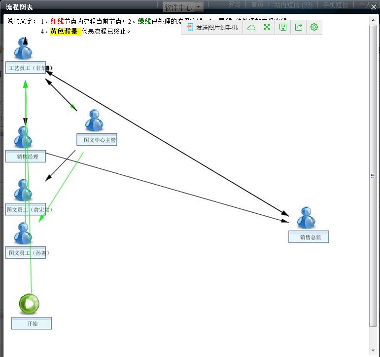Click 发送图片到手机 button in floating toolbar

(x=212, y=27)
